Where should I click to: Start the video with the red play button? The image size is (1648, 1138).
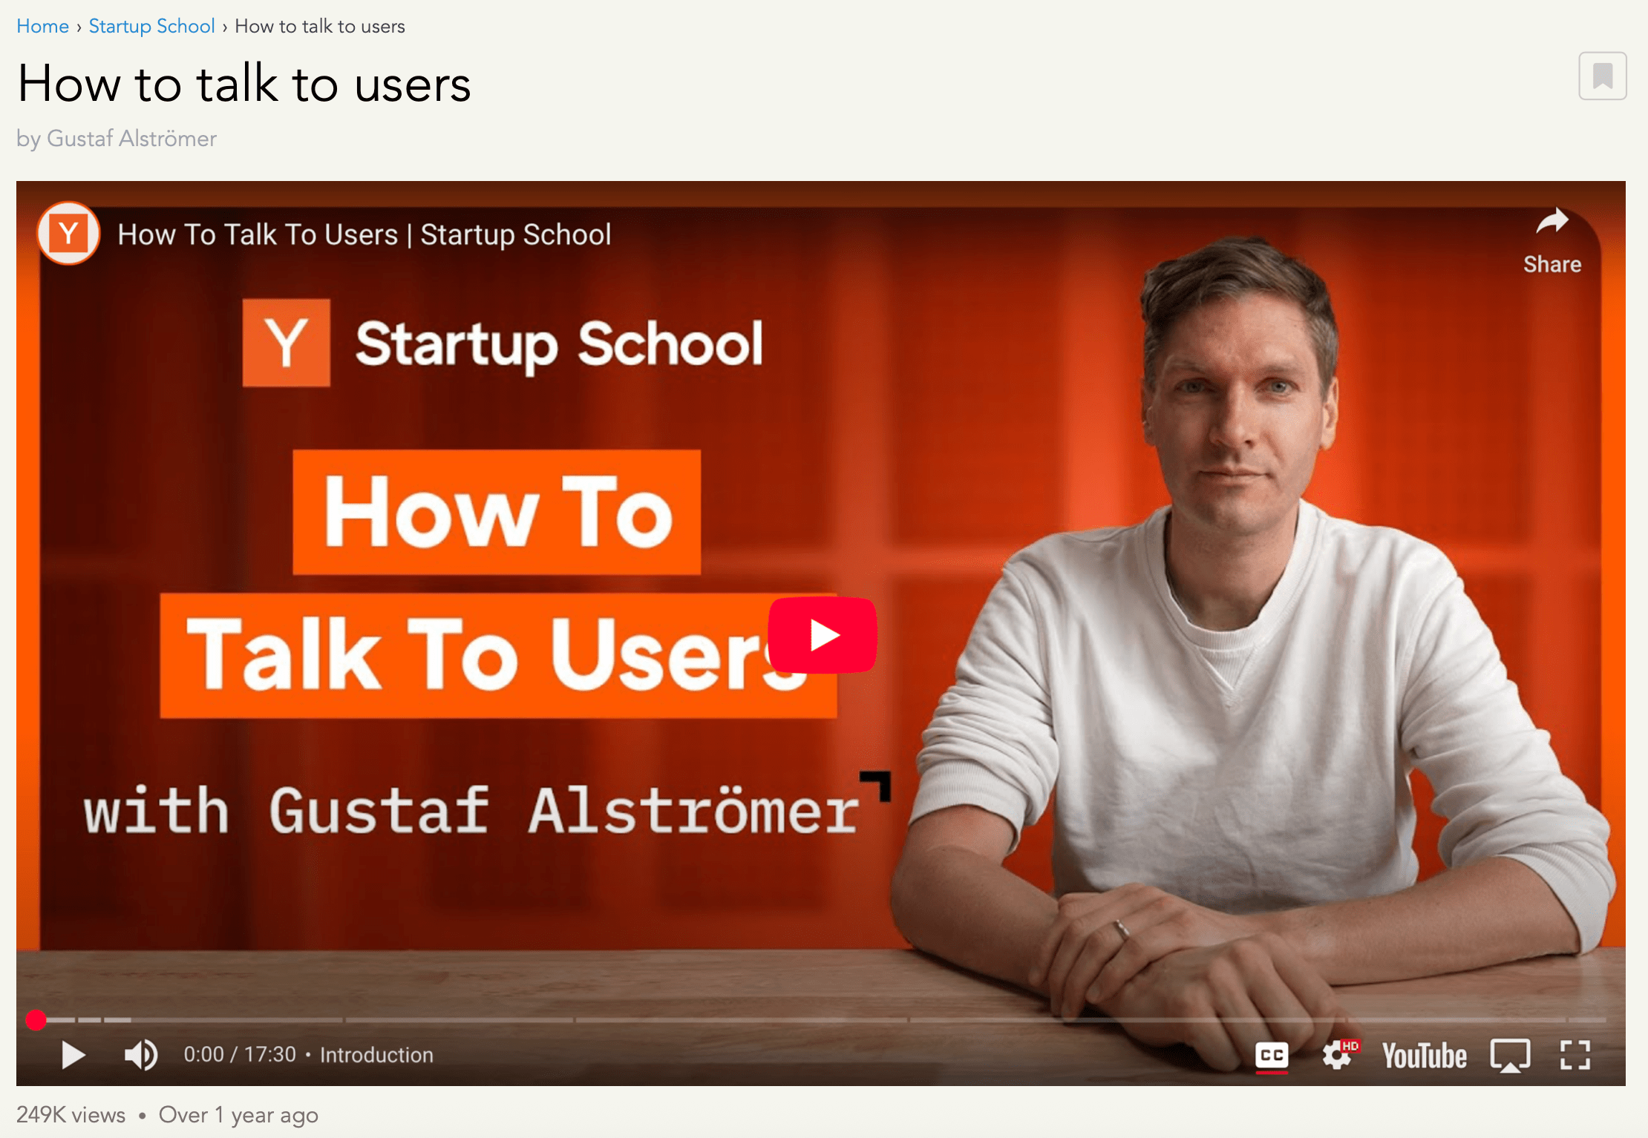[823, 635]
